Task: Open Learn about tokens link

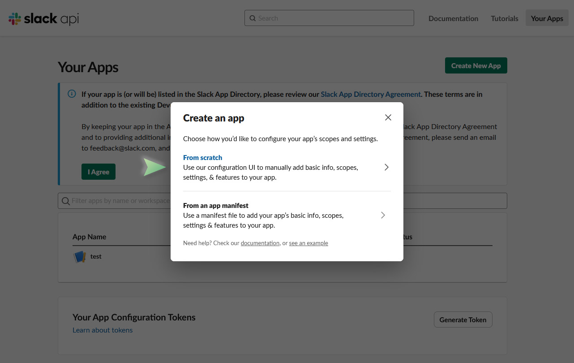Action: [103, 330]
